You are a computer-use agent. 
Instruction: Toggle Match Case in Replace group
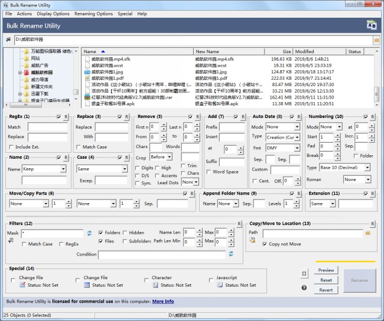[79, 147]
